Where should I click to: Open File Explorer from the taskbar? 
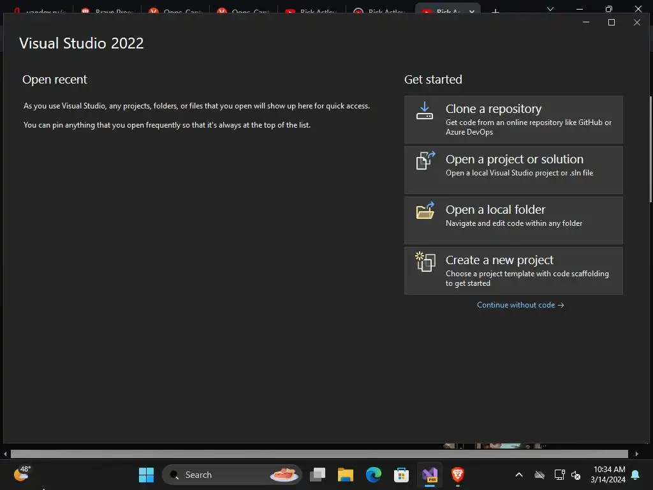(x=345, y=475)
